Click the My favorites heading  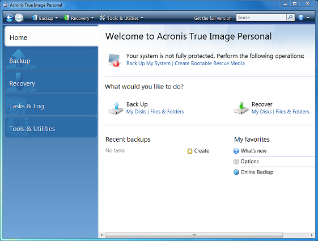point(252,139)
